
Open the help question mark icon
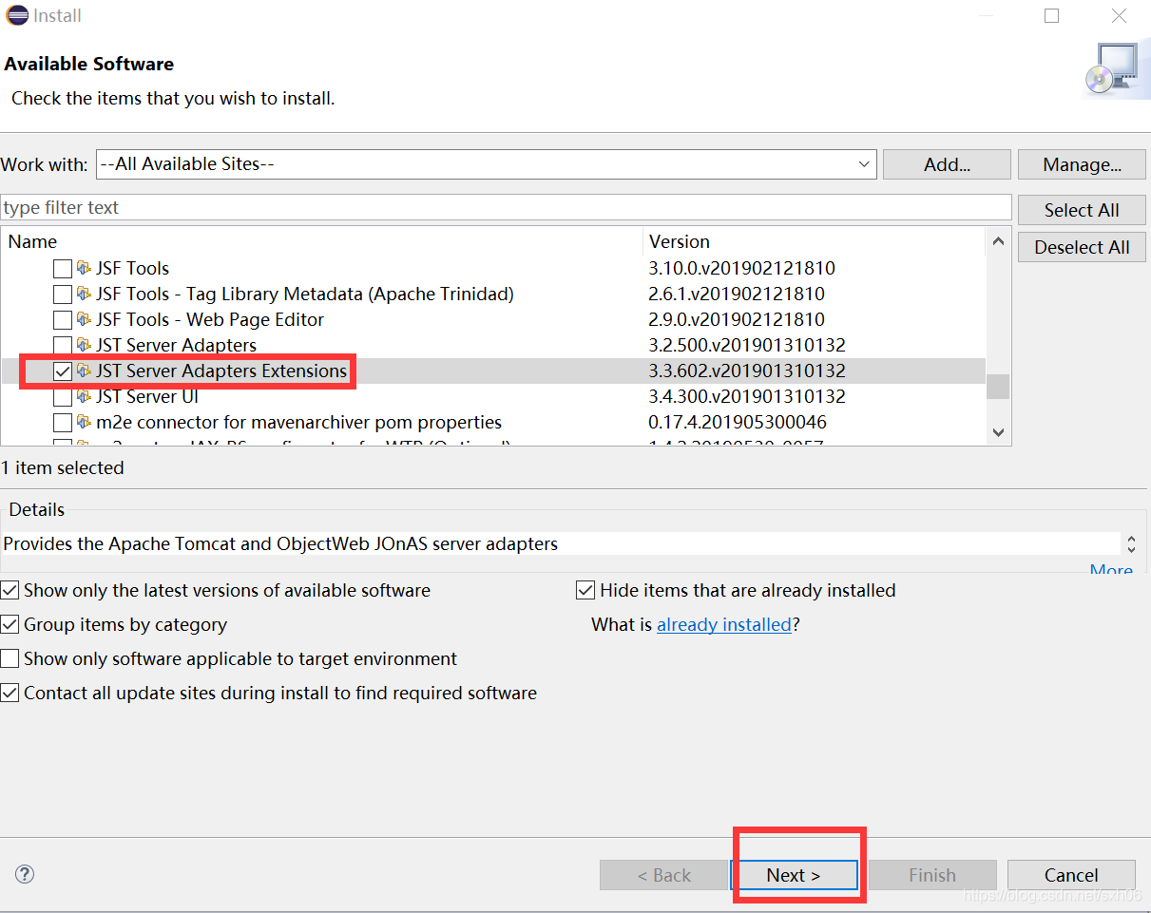click(x=25, y=874)
